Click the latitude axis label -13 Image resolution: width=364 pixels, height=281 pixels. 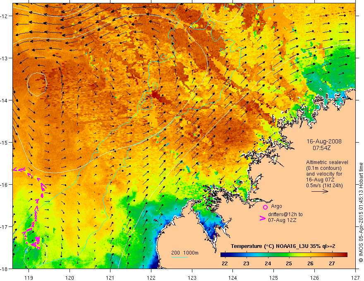pos(4,58)
